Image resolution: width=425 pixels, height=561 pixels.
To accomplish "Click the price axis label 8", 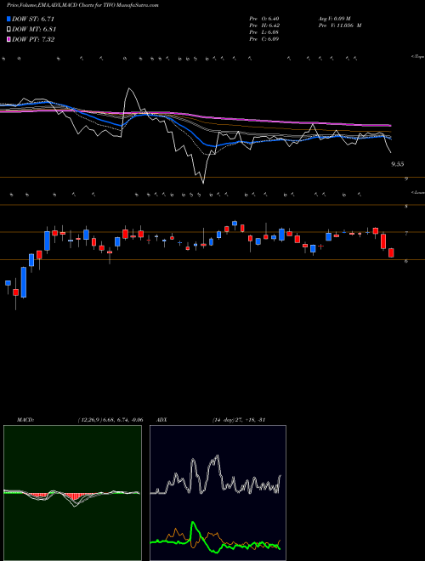I will (406, 207).
